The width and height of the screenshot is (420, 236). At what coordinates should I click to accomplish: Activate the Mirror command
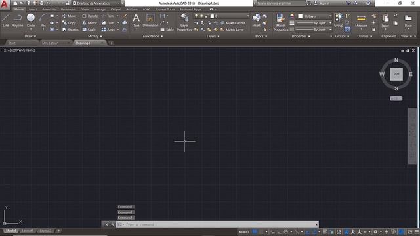click(89, 23)
